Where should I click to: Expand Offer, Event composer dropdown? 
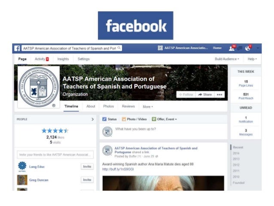click(164, 119)
